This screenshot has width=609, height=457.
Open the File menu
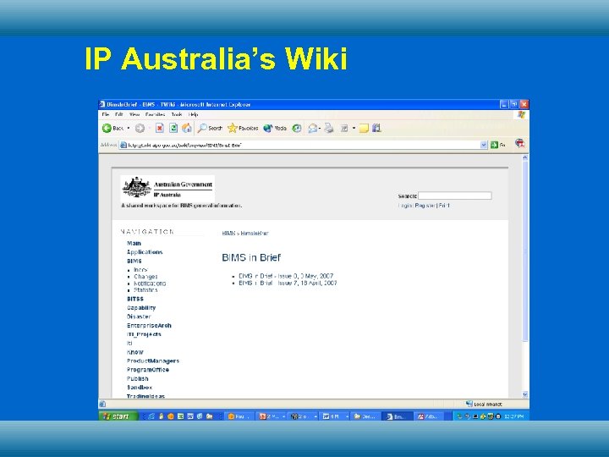tap(105, 114)
